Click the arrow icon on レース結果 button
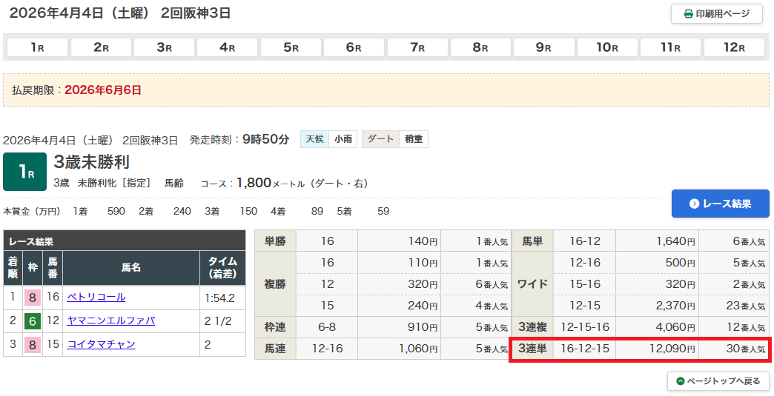The width and height of the screenshot is (774, 396). click(x=694, y=204)
